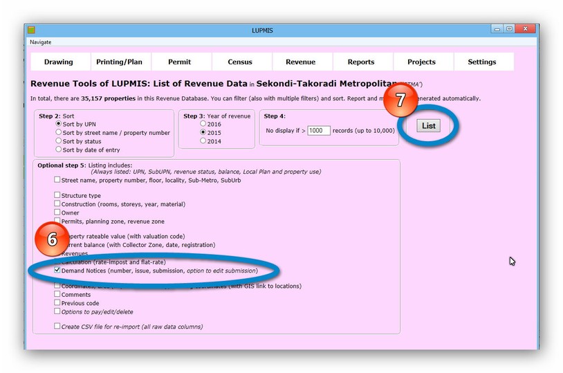Open the Navigate menu
This screenshot has width=563, height=373.
tap(40, 42)
